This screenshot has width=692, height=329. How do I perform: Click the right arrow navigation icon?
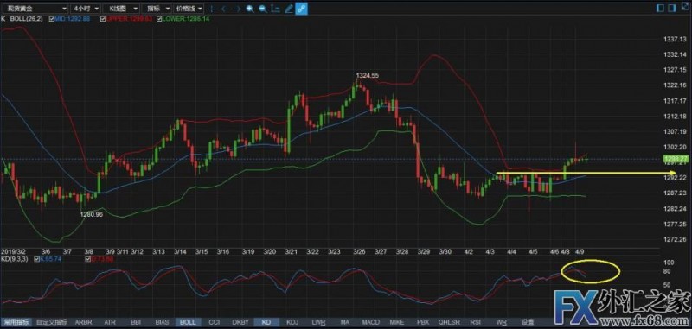tap(237, 9)
